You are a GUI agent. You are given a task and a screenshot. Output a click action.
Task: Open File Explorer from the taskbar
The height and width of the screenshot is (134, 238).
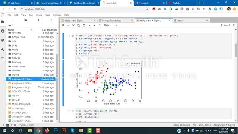click(x=30, y=131)
